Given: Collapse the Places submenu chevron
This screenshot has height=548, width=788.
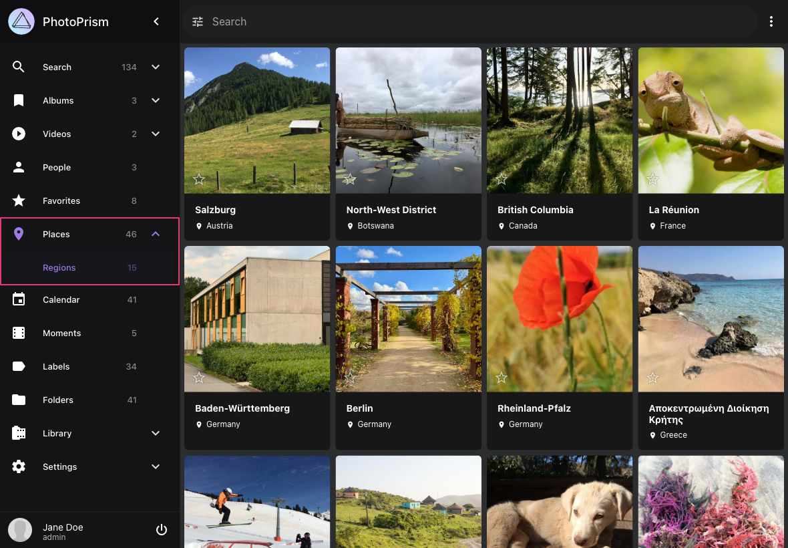Looking at the screenshot, I should [x=156, y=234].
